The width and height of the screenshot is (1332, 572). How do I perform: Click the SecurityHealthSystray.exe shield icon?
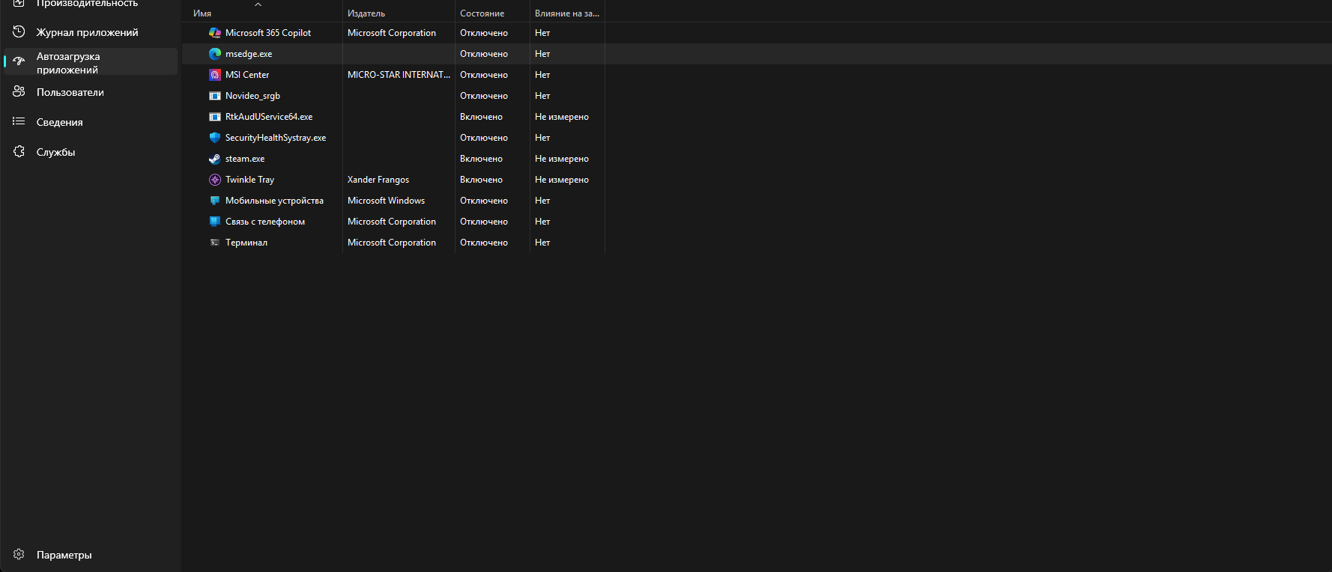pos(215,138)
